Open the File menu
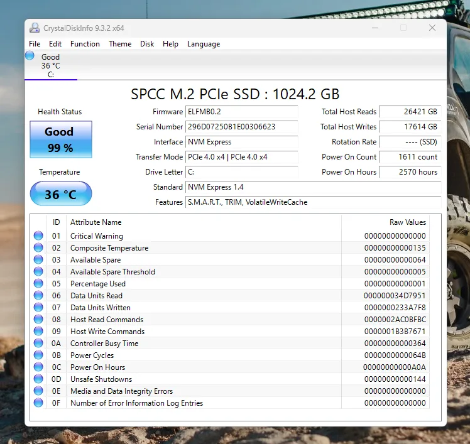The height and width of the screenshot is (444, 470). coord(35,44)
